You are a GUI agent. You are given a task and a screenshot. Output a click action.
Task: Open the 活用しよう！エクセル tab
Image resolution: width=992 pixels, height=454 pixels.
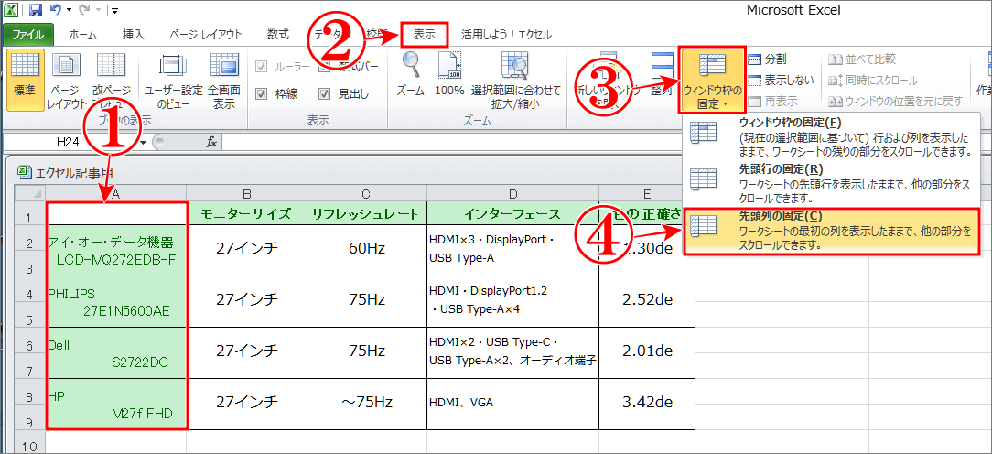click(506, 35)
